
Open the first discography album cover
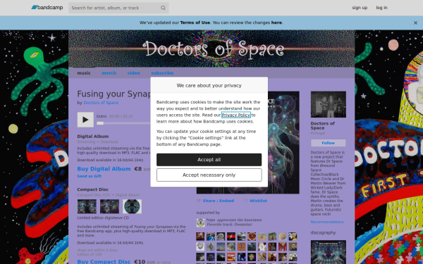click(329, 252)
